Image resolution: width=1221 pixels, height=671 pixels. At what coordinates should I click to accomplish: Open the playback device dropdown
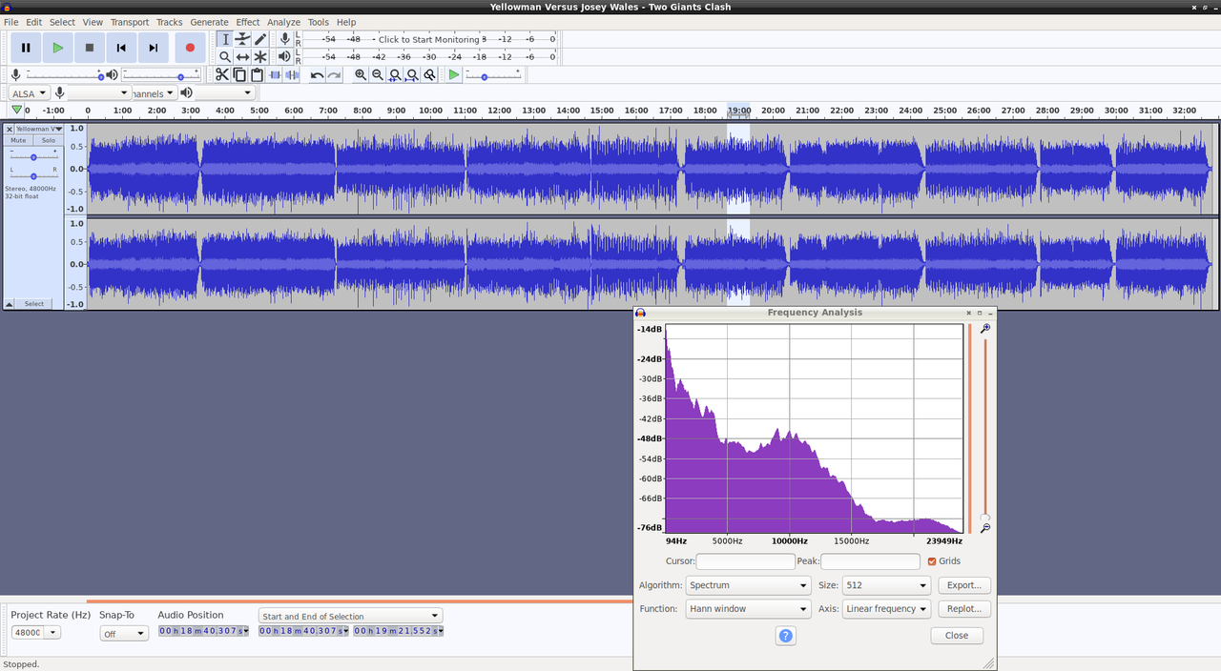225,92
